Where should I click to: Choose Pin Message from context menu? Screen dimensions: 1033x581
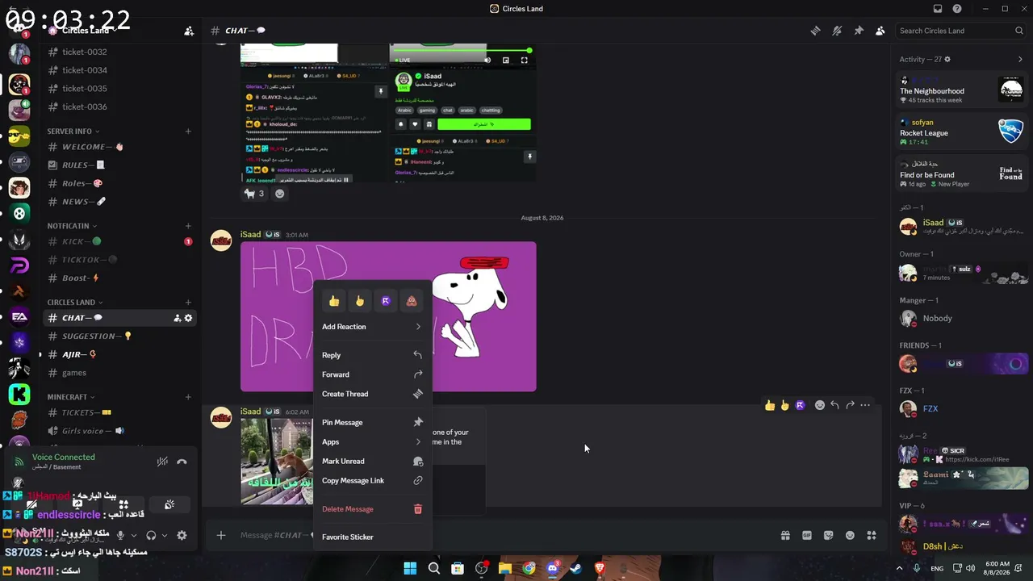[x=372, y=422]
